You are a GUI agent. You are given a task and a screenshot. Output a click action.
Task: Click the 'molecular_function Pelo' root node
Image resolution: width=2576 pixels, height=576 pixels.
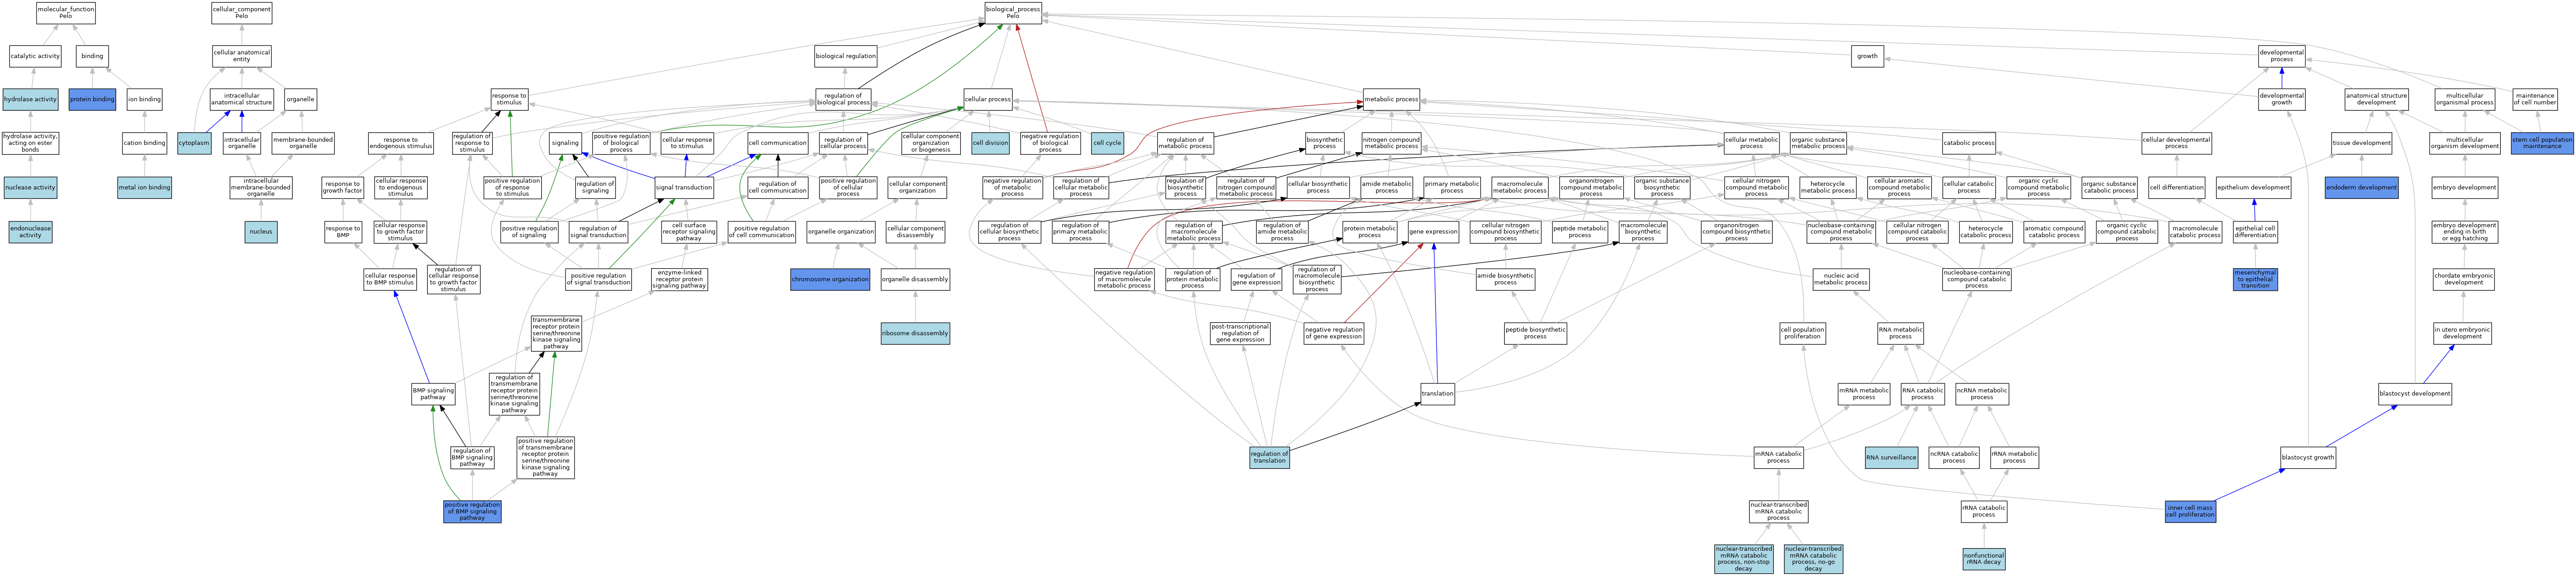click(66, 13)
